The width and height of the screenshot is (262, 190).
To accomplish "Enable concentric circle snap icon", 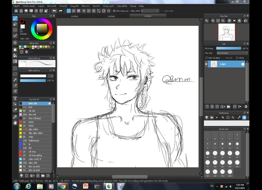I will [94, 11].
